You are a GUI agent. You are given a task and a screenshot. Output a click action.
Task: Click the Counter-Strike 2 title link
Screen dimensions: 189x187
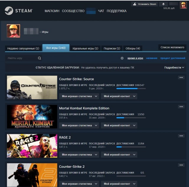[72, 167]
